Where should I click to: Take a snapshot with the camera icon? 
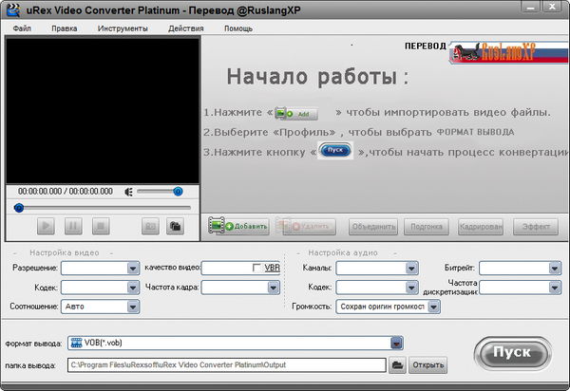click(x=150, y=226)
